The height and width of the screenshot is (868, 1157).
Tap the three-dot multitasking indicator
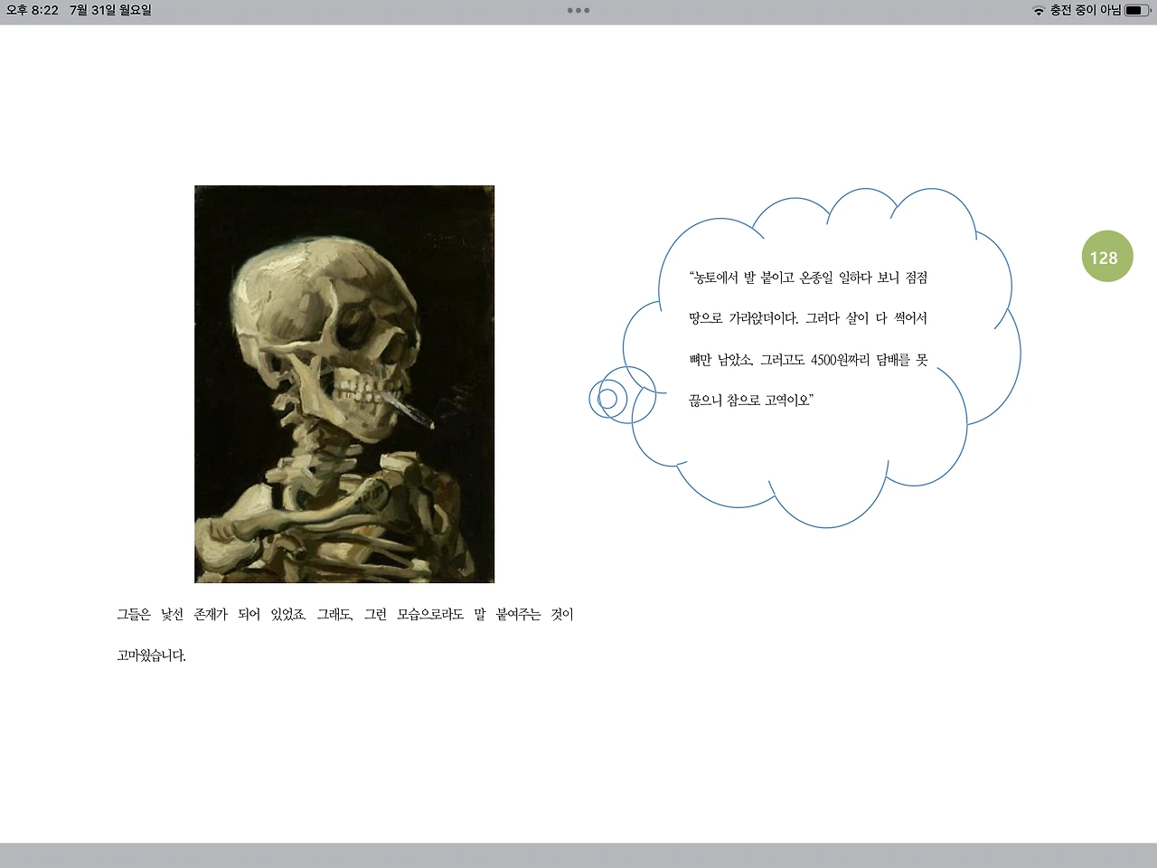(x=578, y=11)
